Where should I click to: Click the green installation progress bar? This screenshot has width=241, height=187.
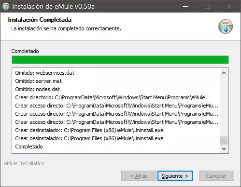click(x=120, y=60)
